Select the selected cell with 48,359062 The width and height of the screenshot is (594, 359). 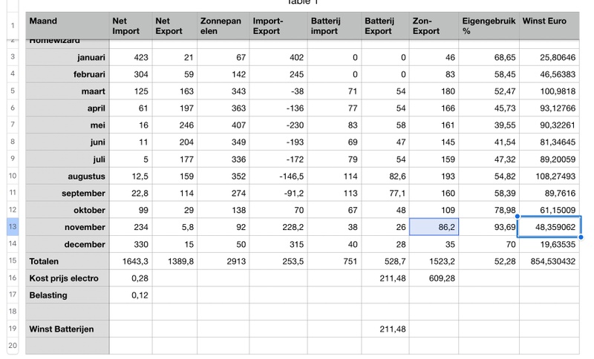click(549, 227)
